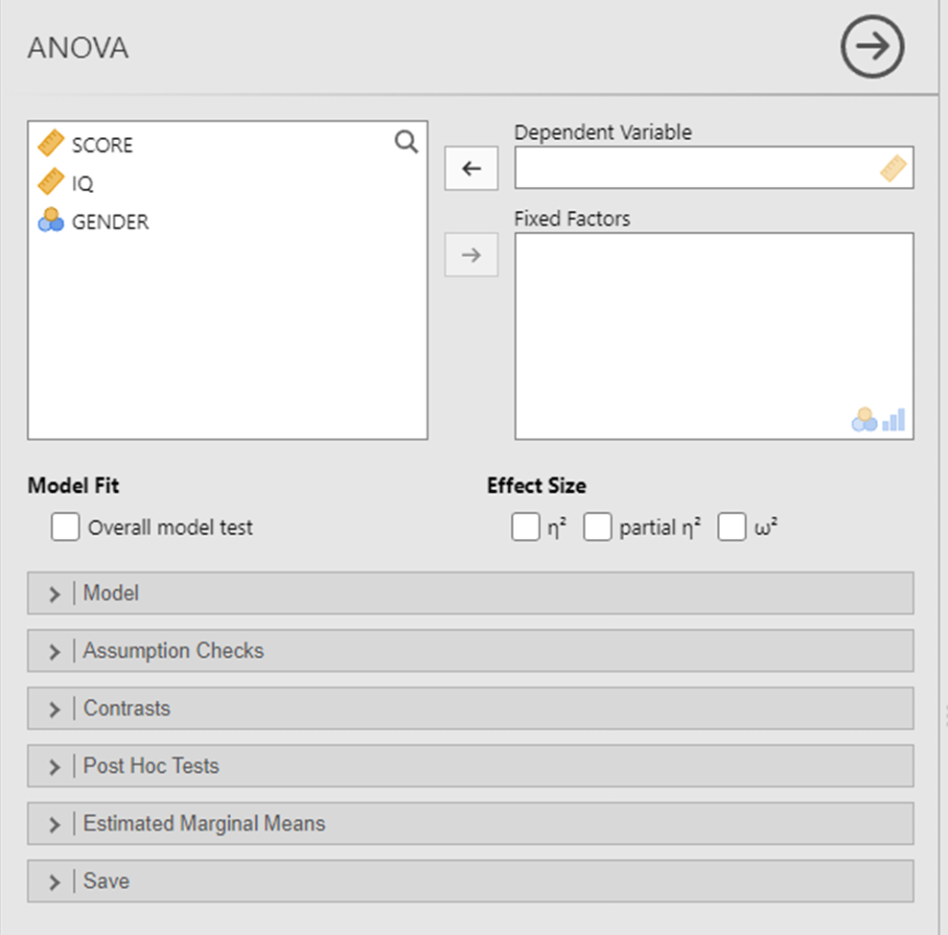
Task: Check the partial η² option
Action: [x=597, y=527]
